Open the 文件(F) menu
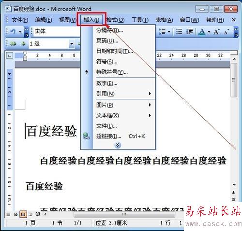 click(20, 20)
